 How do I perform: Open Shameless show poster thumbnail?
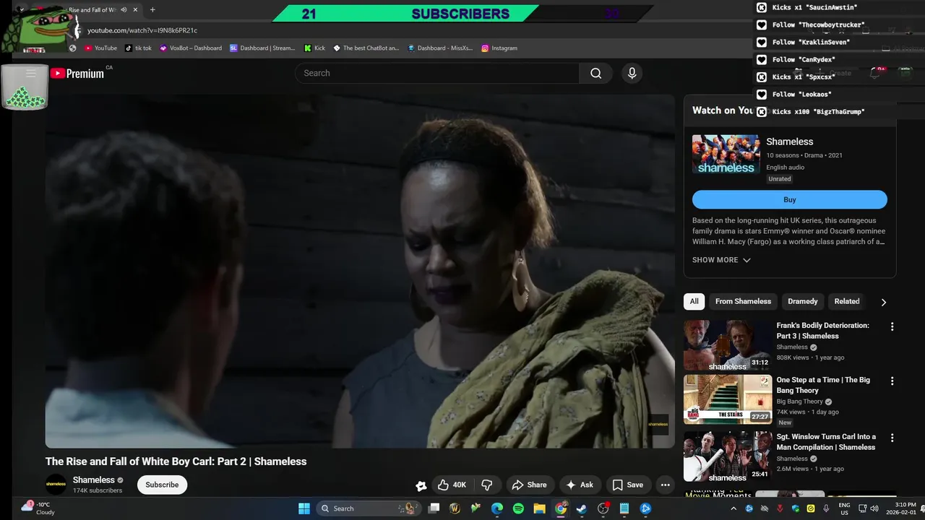726,154
